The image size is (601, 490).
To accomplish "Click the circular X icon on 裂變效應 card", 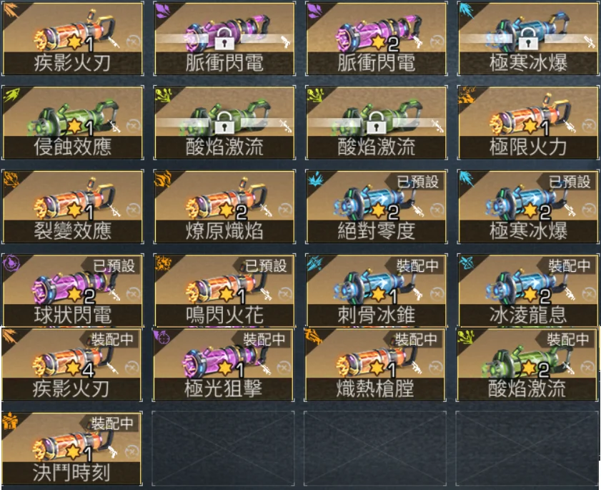I will [133, 210].
